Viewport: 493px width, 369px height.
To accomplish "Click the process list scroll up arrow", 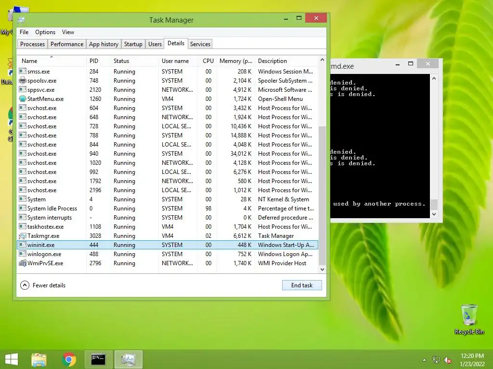I will coord(322,60).
